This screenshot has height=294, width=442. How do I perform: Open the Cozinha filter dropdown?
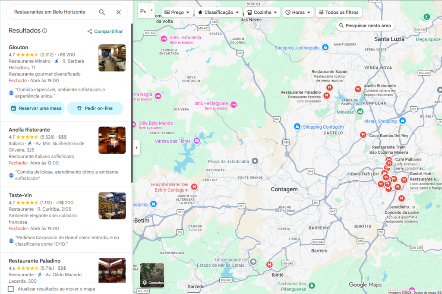click(262, 12)
